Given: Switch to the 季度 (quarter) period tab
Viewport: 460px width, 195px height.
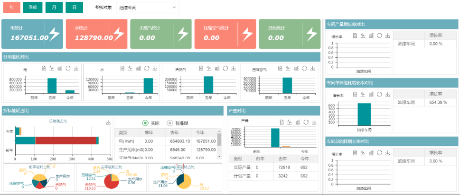Looking at the screenshot, I should (x=32, y=8).
